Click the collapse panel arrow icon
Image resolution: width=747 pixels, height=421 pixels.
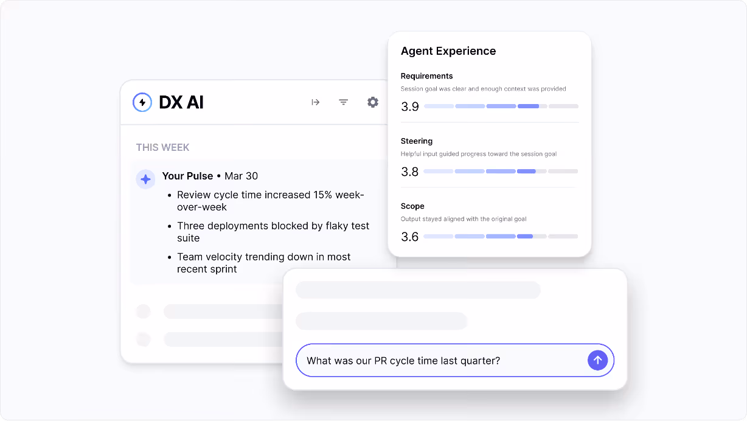click(316, 102)
